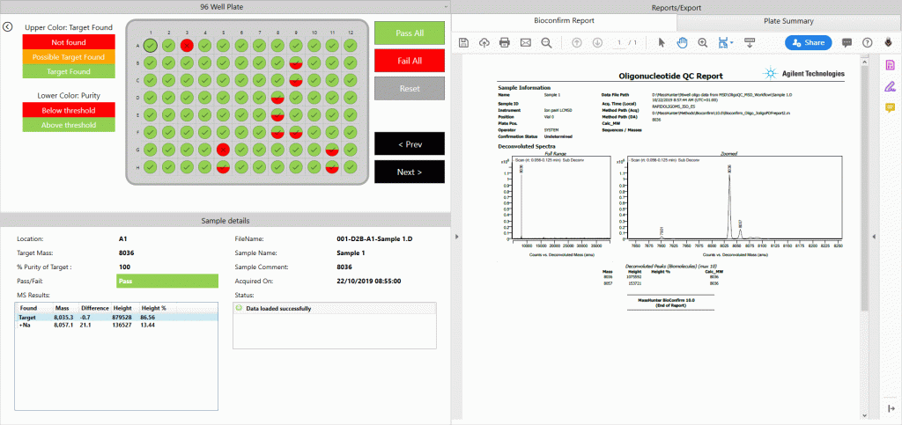
Task: Email the report using the envelope icon
Action: [x=526, y=42]
